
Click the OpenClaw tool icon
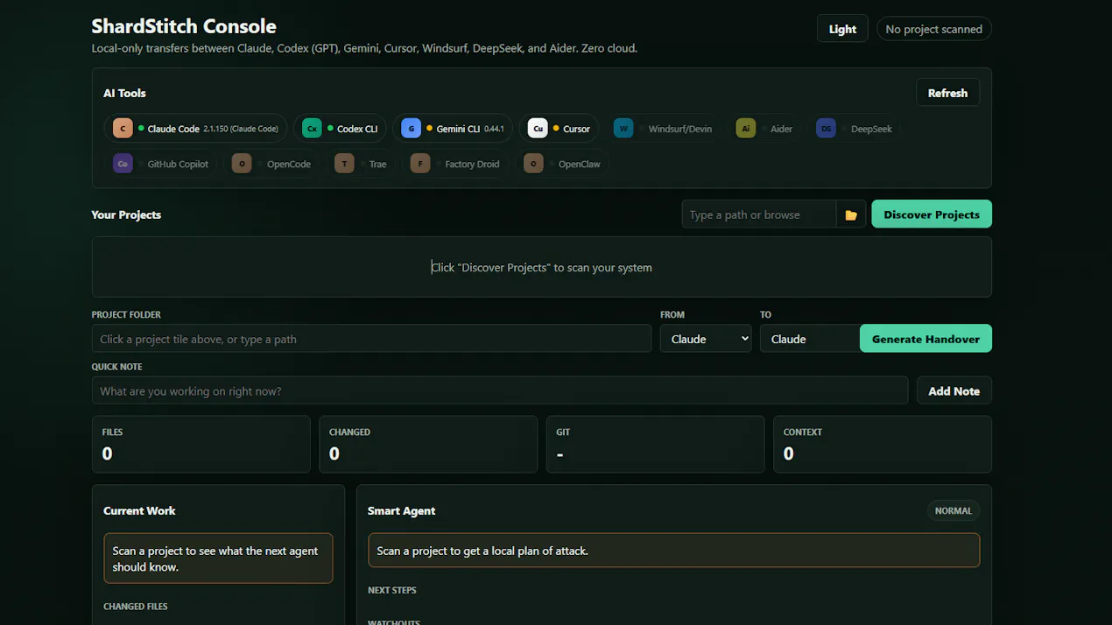click(x=533, y=164)
